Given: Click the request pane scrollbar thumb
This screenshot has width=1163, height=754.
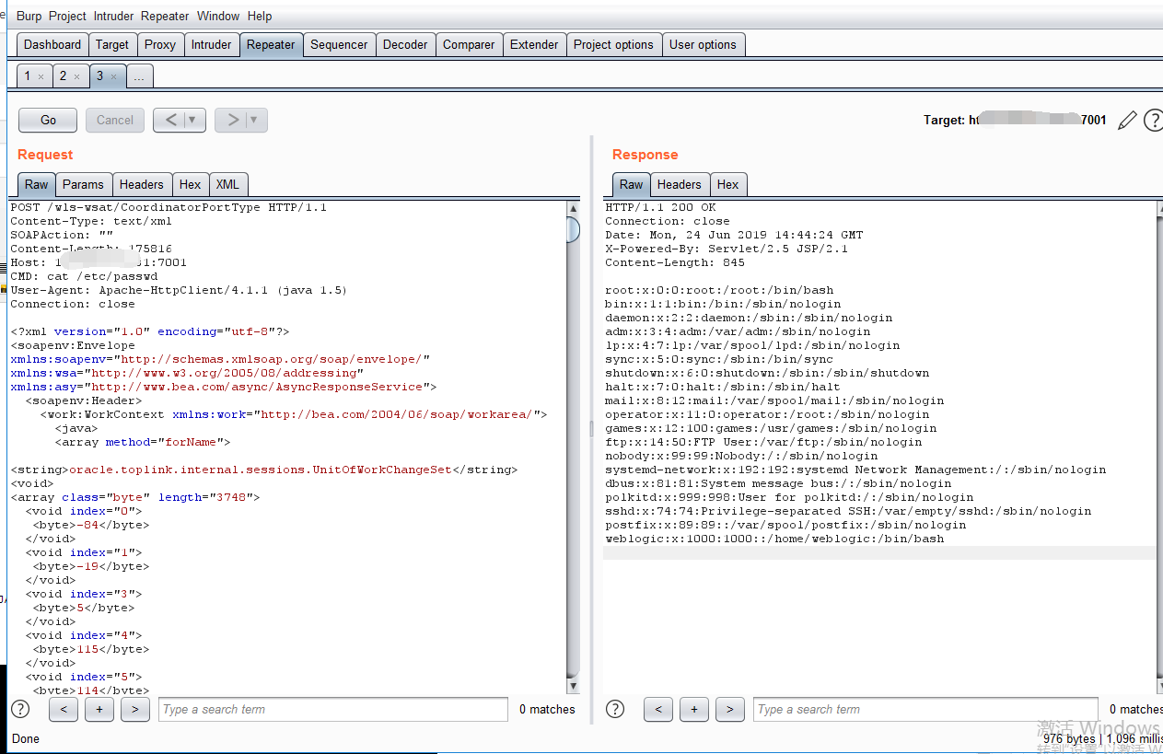Looking at the screenshot, I should [x=573, y=229].
